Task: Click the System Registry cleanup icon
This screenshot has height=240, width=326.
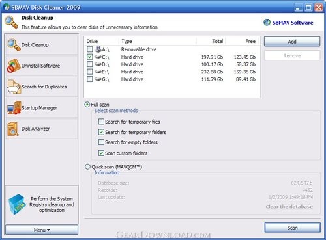Action: pos(17,204)
